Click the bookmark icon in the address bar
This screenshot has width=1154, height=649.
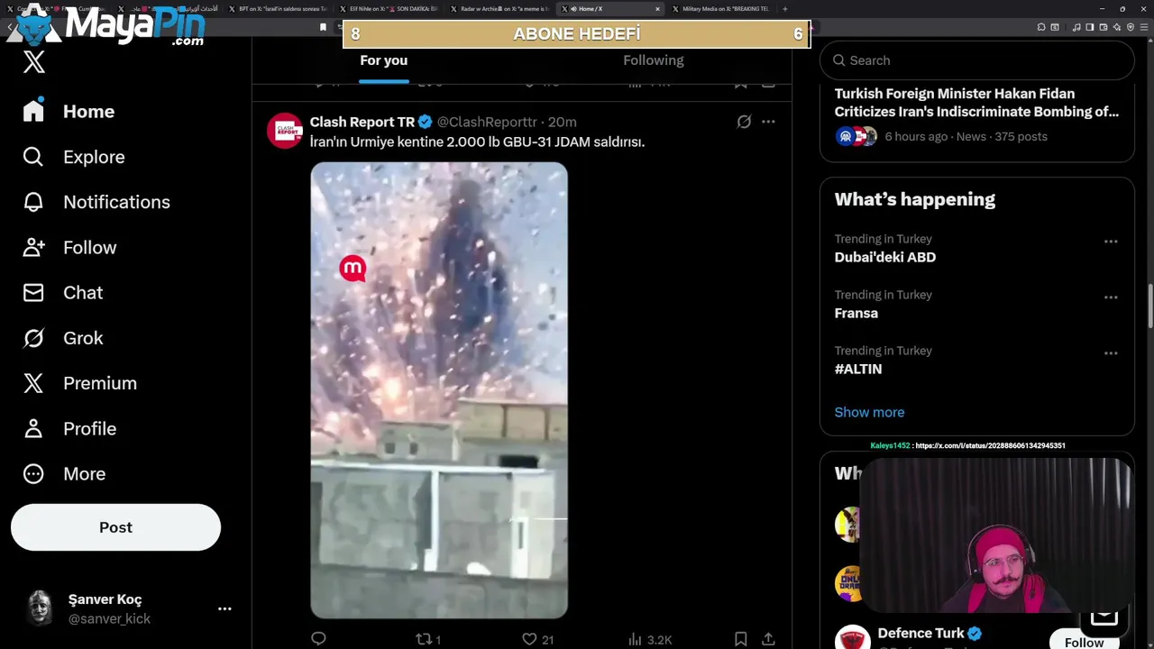tap(323, 27)
